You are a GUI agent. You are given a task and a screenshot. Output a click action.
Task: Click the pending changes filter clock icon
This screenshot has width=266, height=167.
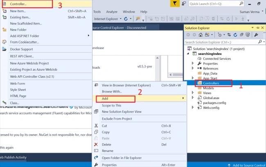point(220,35)
